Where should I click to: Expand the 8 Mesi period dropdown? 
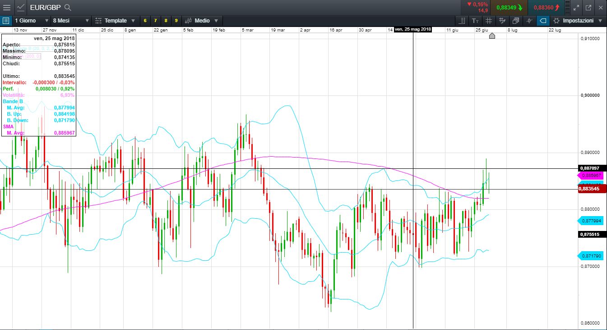click(x=71, y=21)
